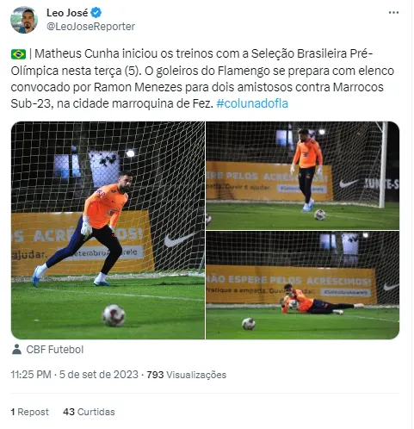
Task: Click Leo José's profile avatar
Action: [24, 20]
